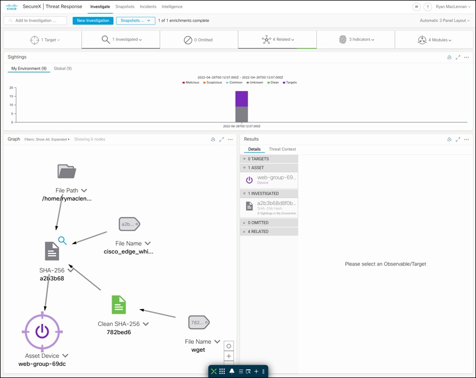Expand the Sightings panel to fullscreen
Viewport: 476px width, 378px height.
pyautogui.click(x=458, y=57)
